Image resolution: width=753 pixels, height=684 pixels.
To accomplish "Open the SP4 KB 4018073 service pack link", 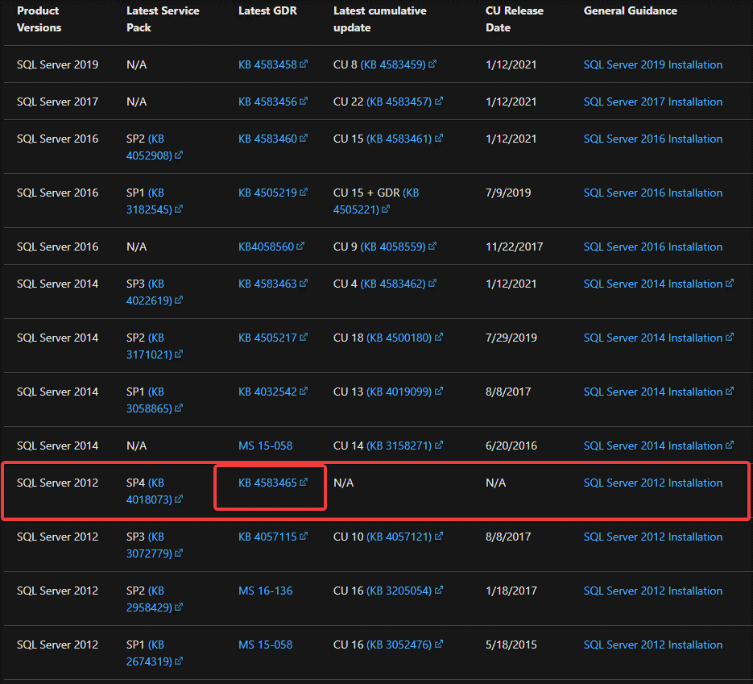I will (x=149, y=491).
